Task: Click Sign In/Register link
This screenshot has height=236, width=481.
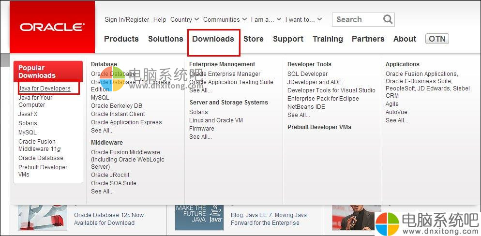Action: [x=127, y=20]
